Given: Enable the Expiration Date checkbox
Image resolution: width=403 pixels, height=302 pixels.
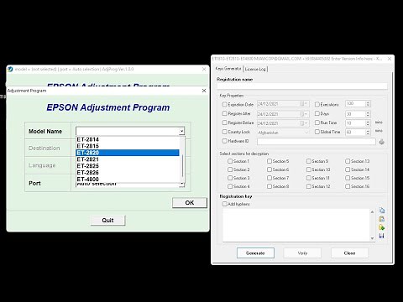Looking at the screenshot, I should (x=224, y=104).
